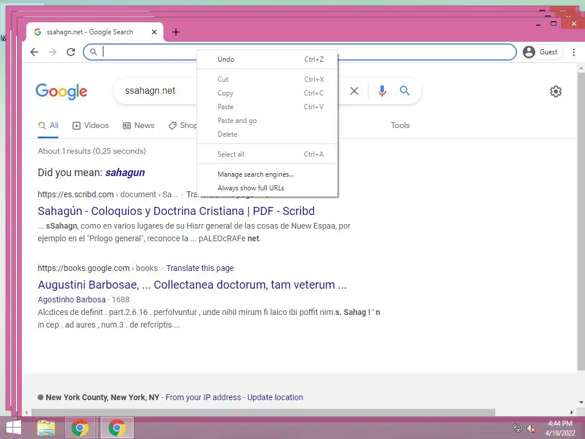This screenshot has width=585, height=439.
Task: Click the Update location link
Action: tap(275, 397)
